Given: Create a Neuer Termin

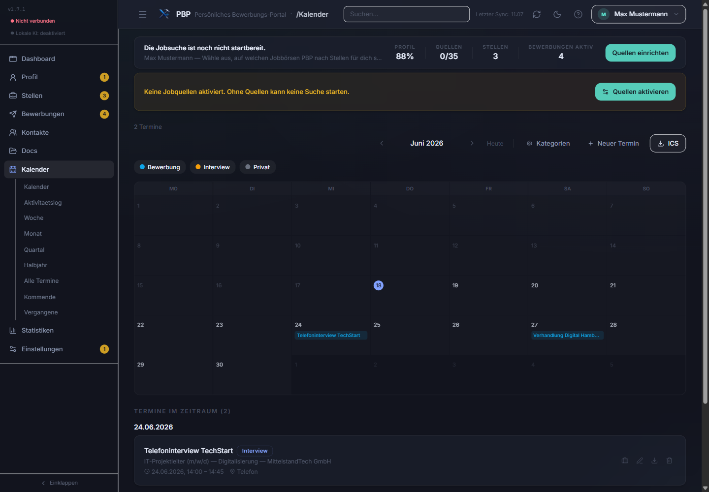Looking at the screenshot, I should (x=613, y=143).
